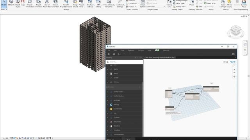Open View menu in Dynamo
Viewport: 250px width, 140px height.
(x=122, y=50)
